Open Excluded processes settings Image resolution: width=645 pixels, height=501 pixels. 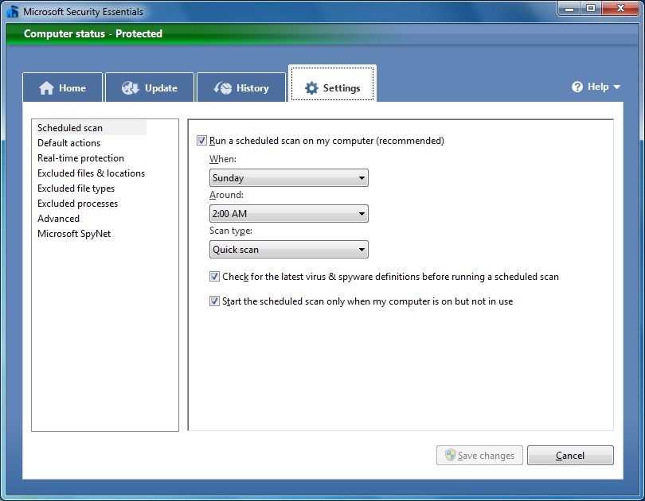(x=77, y=204)
